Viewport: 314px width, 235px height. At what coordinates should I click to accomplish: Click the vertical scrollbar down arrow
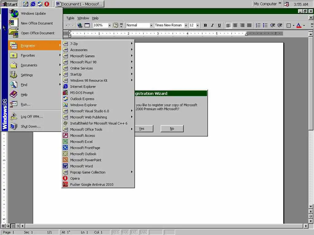click(311, 207)
